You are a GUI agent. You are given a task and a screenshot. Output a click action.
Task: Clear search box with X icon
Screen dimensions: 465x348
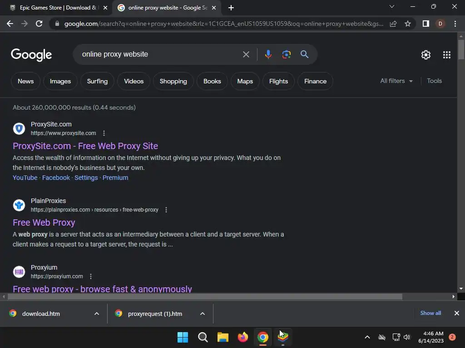pos(246,54)
